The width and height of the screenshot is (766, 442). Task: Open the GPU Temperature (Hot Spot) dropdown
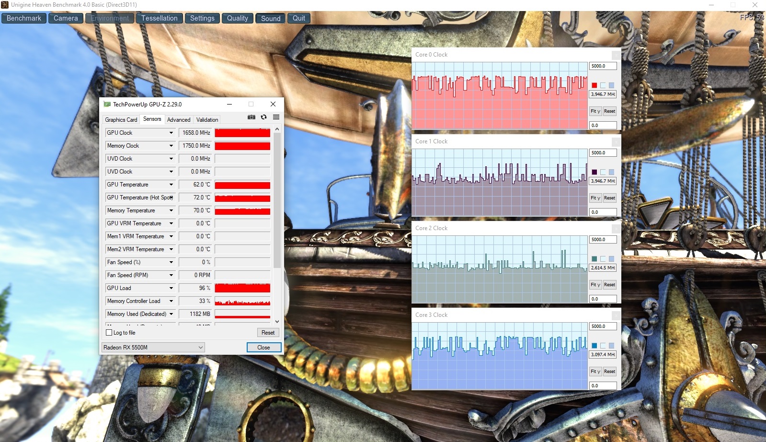pos(171,198)
